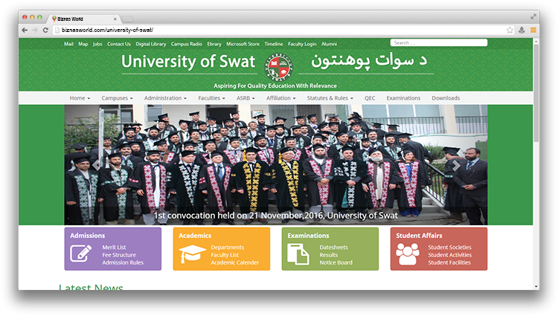558x316 pixels.
Task: Click the Admissions pencil-edit icon
Action: coord(80,254)
